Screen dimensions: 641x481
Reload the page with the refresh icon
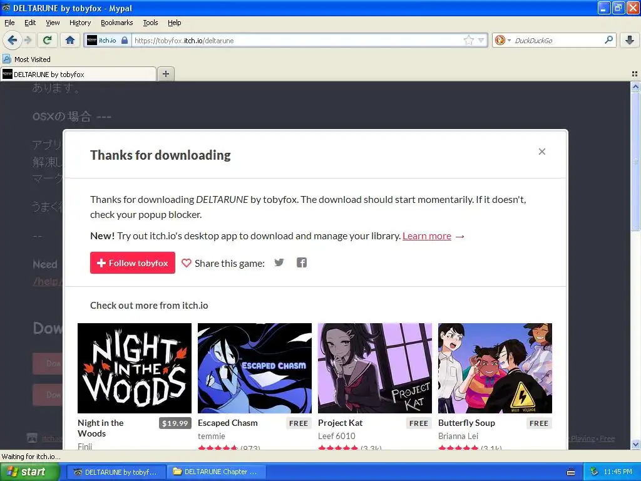48,40
